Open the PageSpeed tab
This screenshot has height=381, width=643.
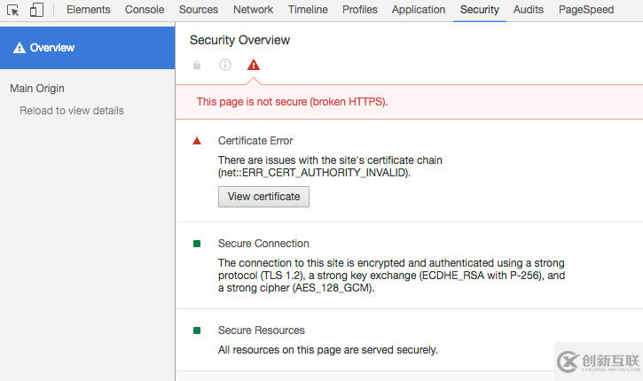[x=586, y=10]
